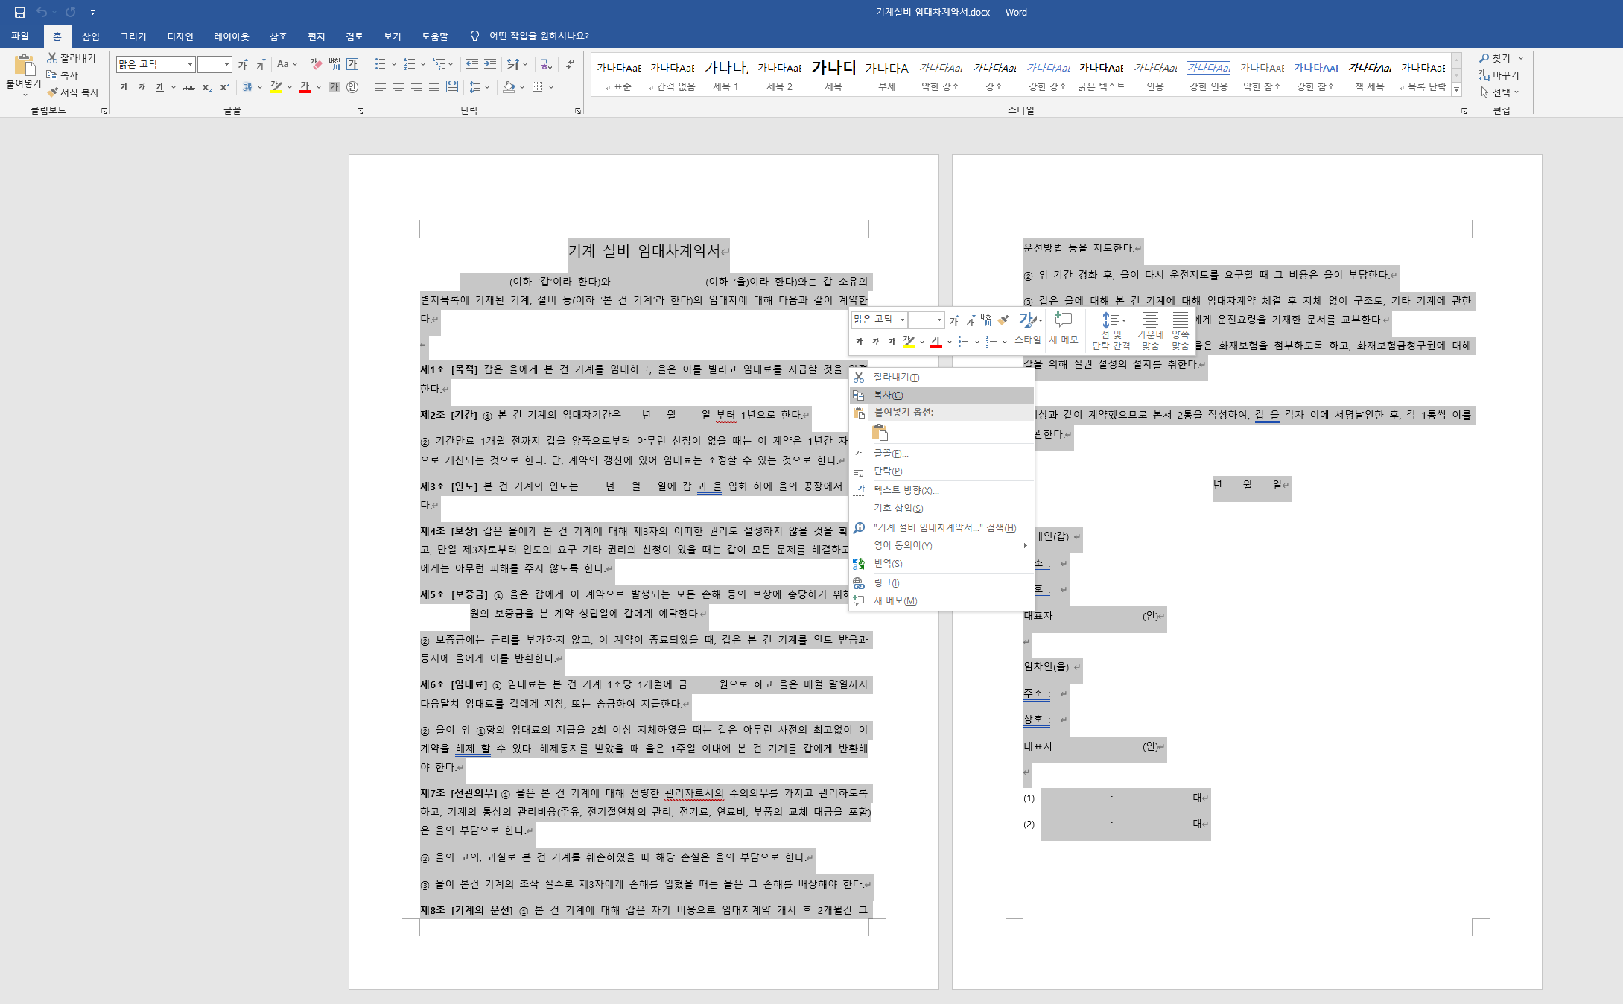Click the Tell Me search field (어떤 작업을 원하시나요?)
This screenshot has width=1623, height=1004.
[x=539, y=36]
